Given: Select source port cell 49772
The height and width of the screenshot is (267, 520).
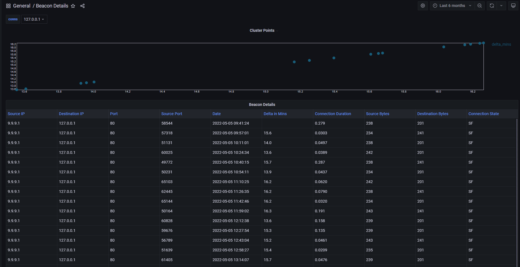Looking at the screenshot, I should tap(185, 162).
